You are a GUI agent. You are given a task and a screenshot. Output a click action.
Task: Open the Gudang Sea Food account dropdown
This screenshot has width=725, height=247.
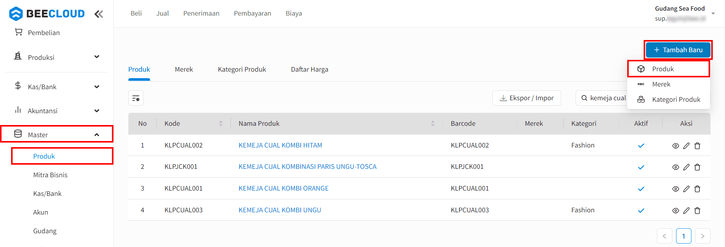tap(684, 13)
